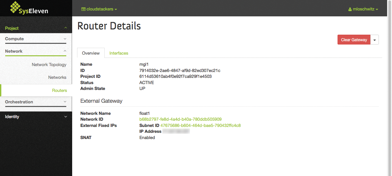Viewport: 392px width, 176px height.
Task: Click the SysEleven logo
Action: (29, 8)
